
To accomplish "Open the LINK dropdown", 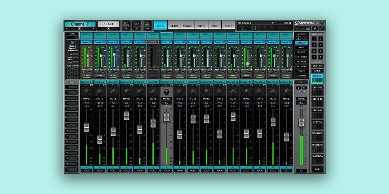I will [76, 37].
